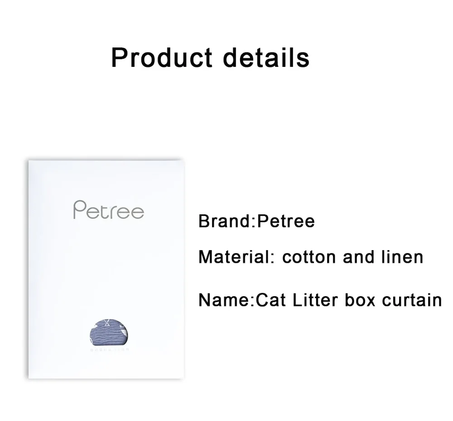Click 'Petree' in the brand text line
This screenshot has width=453, height=421.
285,221
